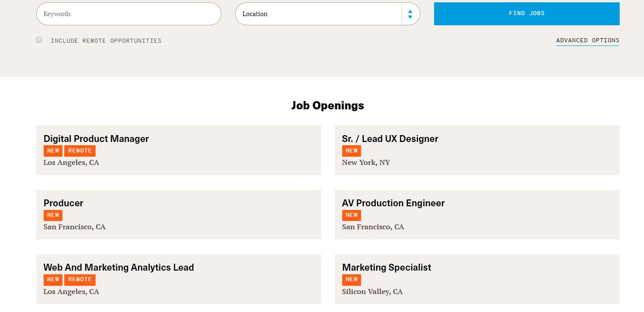Click the Keywords search field
The height and width of the screenshot is (312, 644).
(129, 14)
